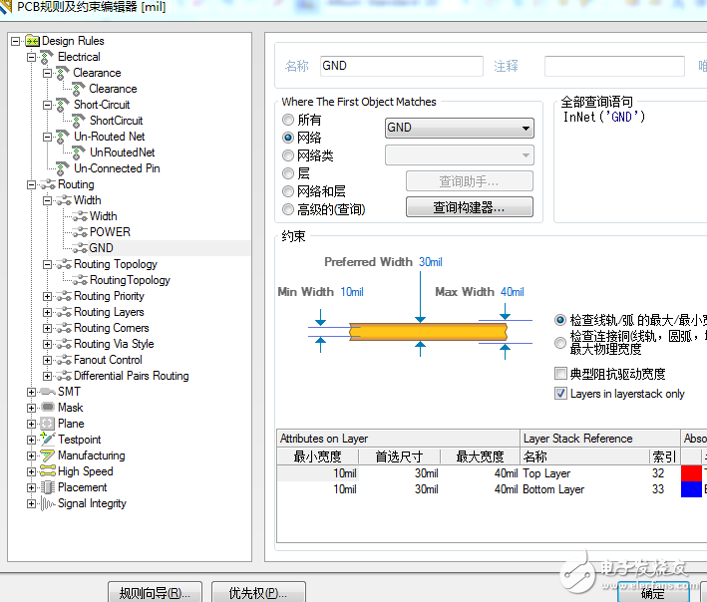
Task: Click the GND width rule icon
Action: pyautogui.click(x=80, y=248)
